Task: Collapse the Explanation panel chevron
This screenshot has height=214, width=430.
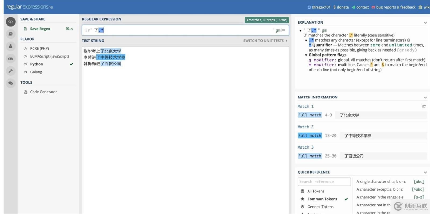Action: [x=425, y=23]
